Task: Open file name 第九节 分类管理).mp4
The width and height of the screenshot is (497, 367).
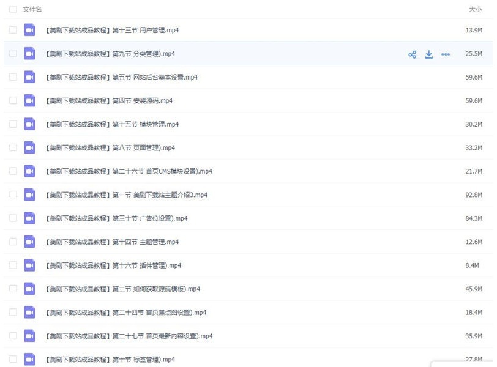Action: (110, 53)
